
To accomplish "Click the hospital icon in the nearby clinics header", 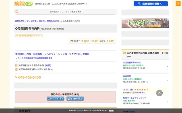I will pyautogui.click(x=124, y=53).
